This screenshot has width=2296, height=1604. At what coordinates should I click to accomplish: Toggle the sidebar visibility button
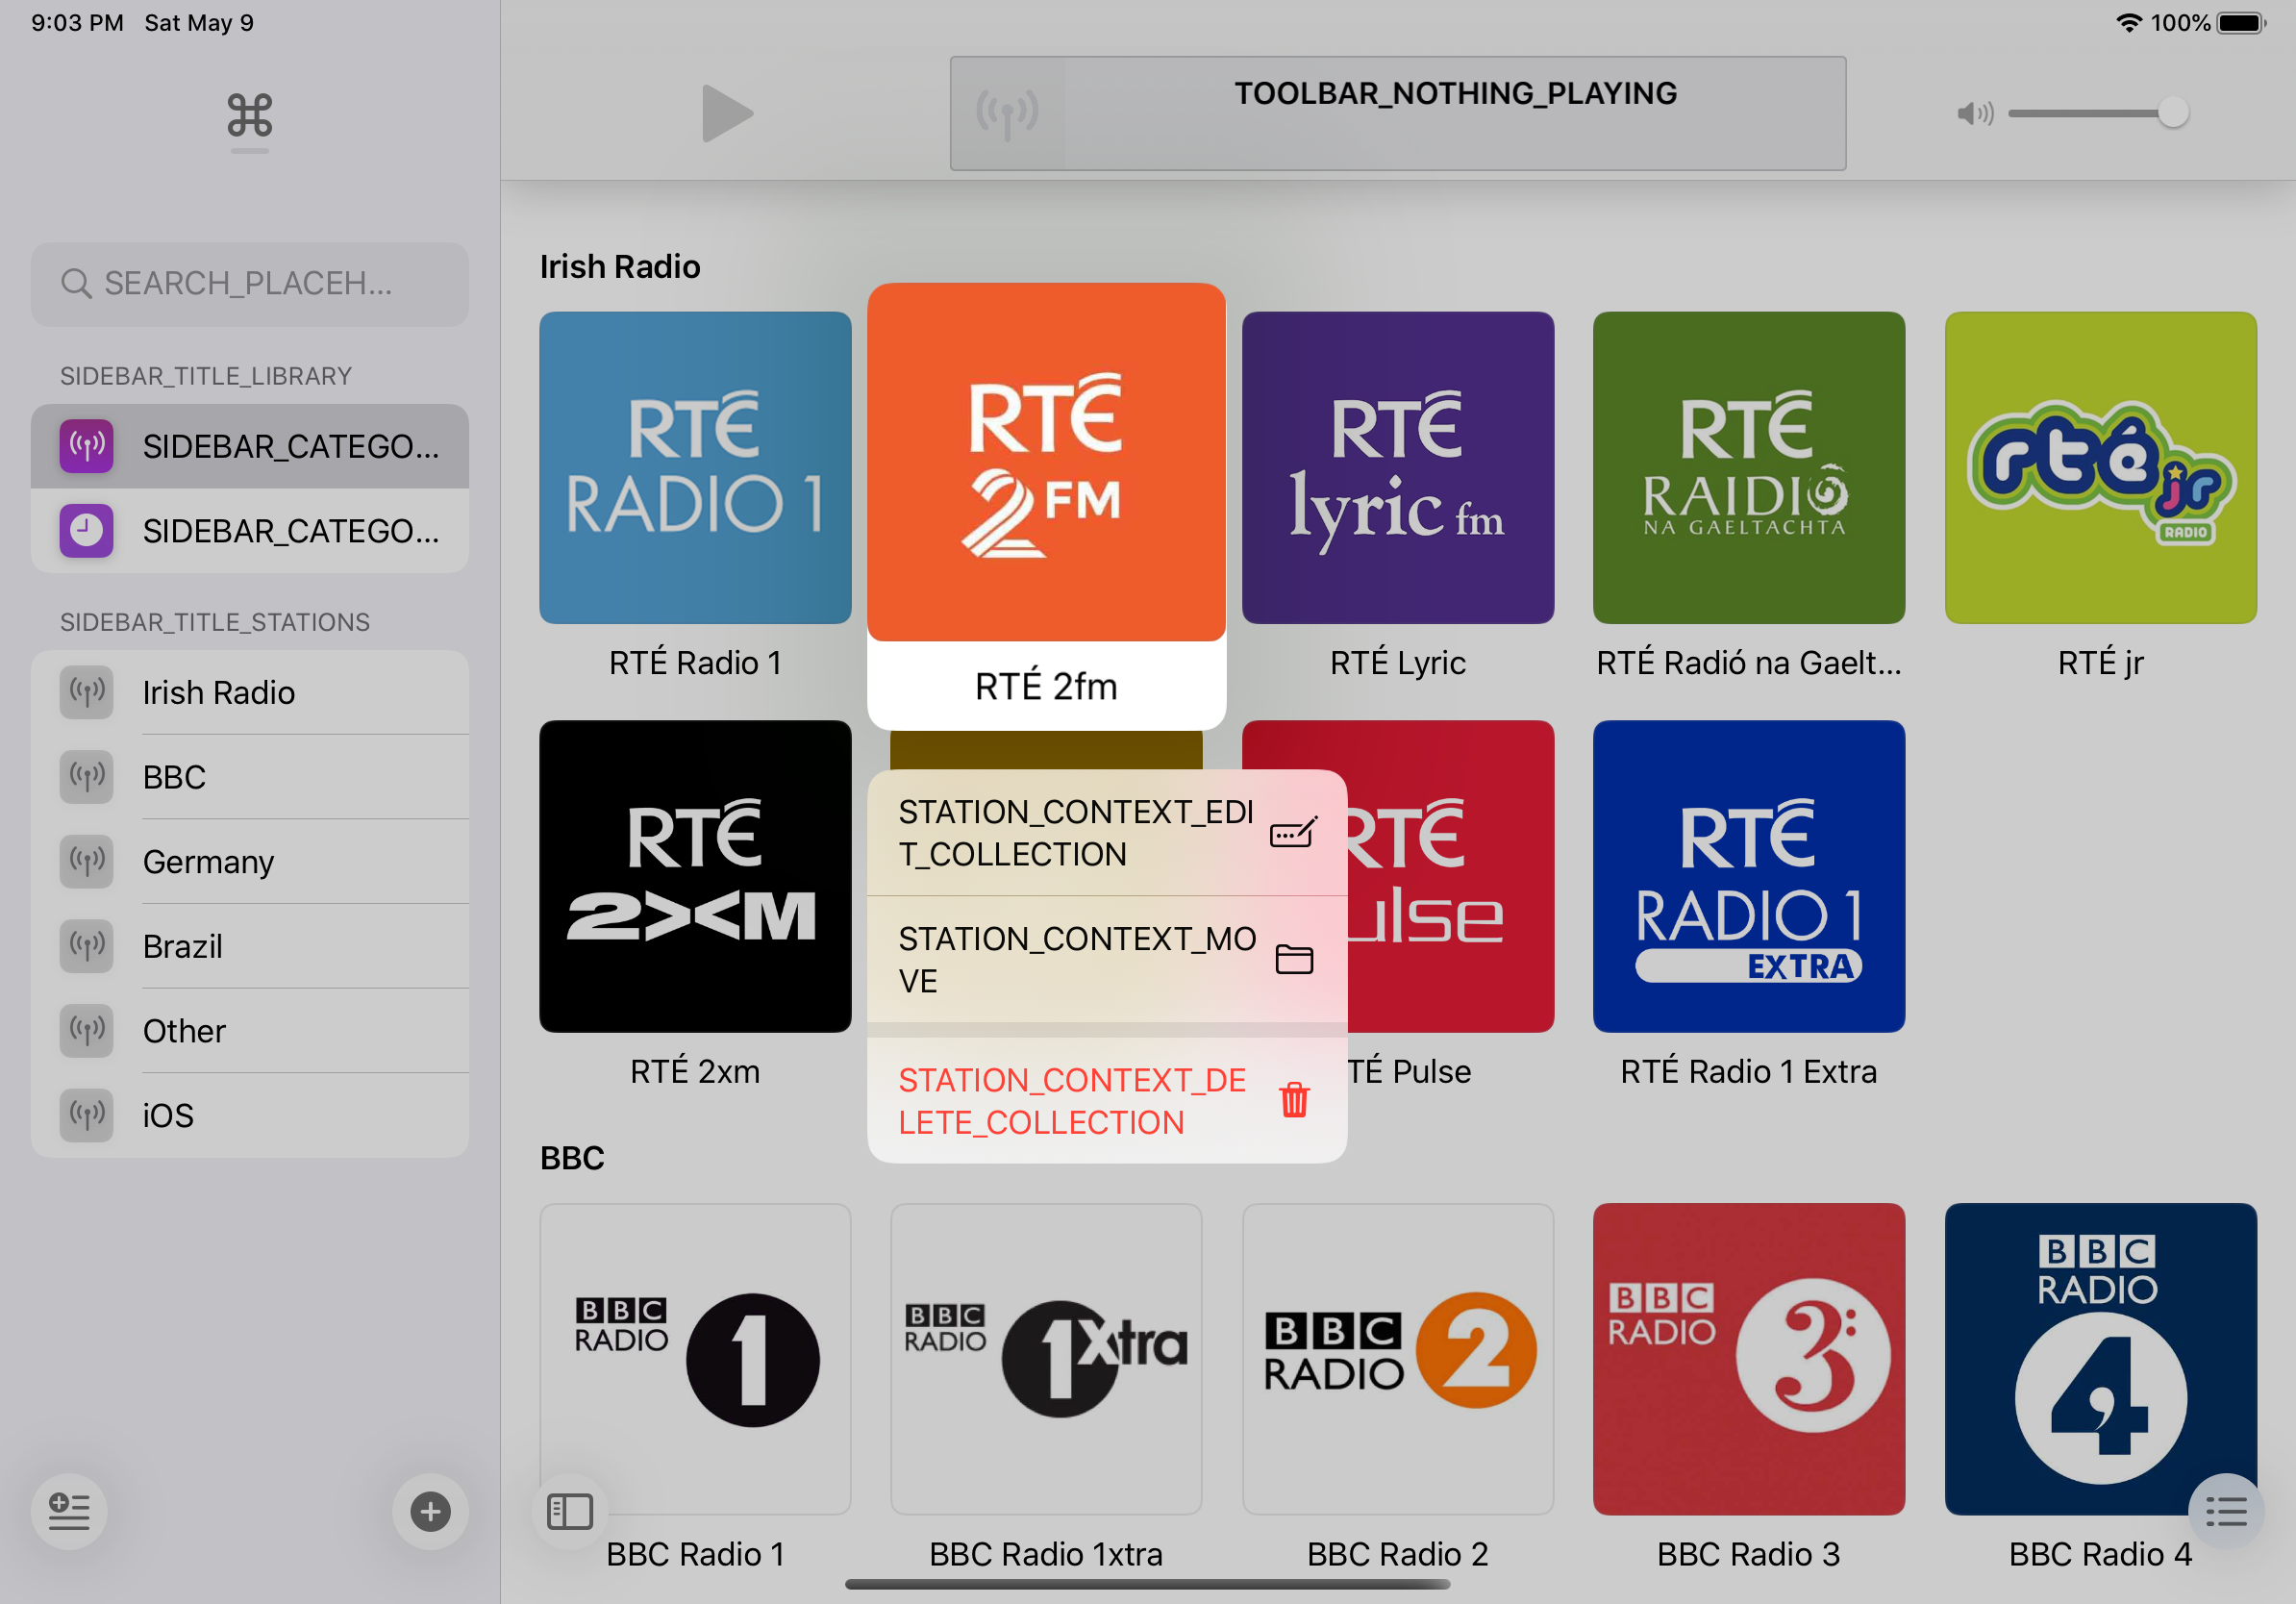570,1511
